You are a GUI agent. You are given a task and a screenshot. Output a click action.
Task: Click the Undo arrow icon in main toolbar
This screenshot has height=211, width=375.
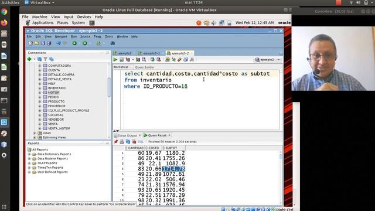click(59, 43)
